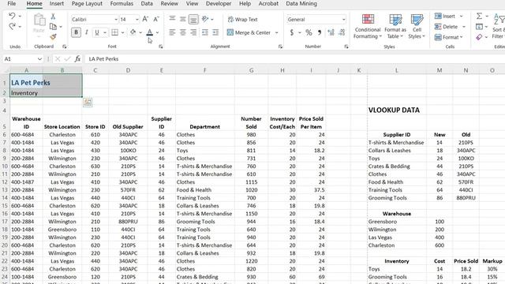This screenshot has width=505, height=284.
Task: Click the Merge & Center button
Action: (249, 32)
